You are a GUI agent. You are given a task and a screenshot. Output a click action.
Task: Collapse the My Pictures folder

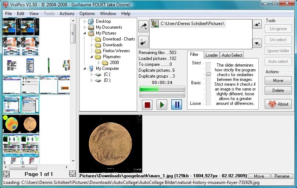pyautogui.click(x=85, y=33)
